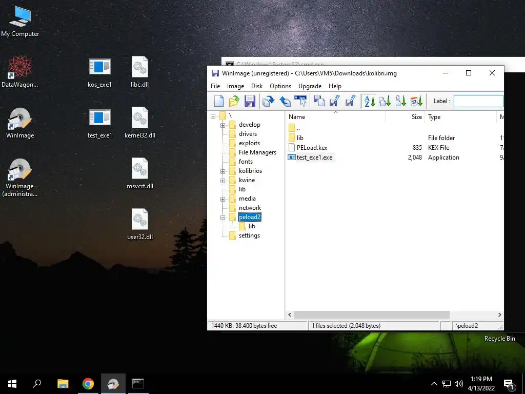Sort by the Type column header
This screenshot has height=394, width=525.
[460, 117]
